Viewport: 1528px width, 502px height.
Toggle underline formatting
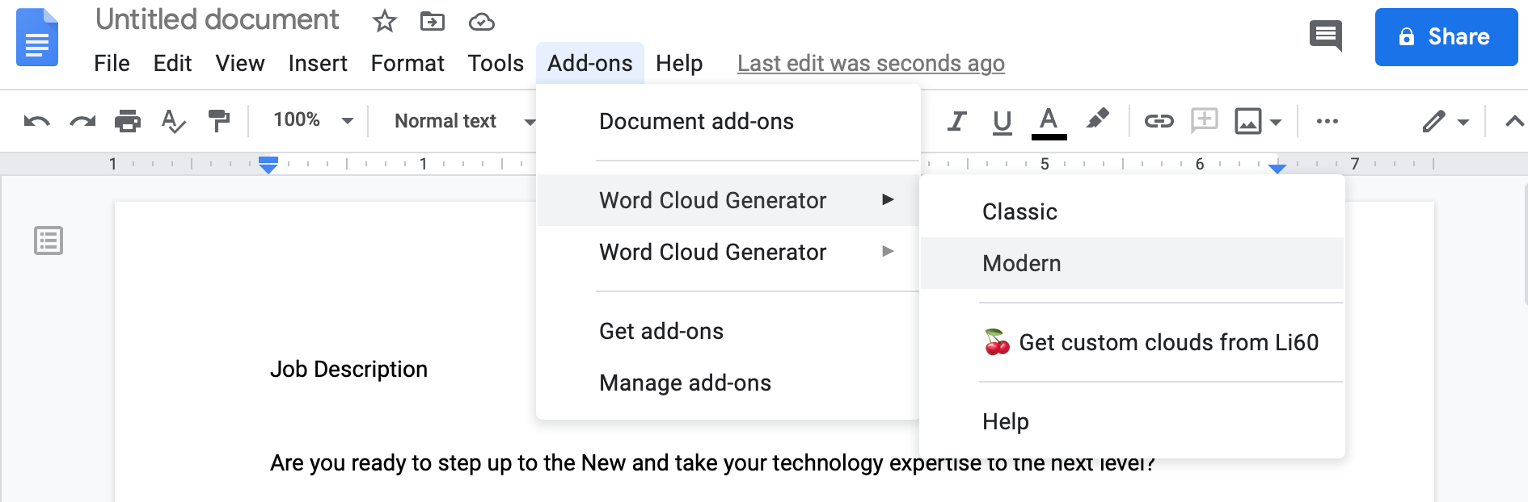1002,122
